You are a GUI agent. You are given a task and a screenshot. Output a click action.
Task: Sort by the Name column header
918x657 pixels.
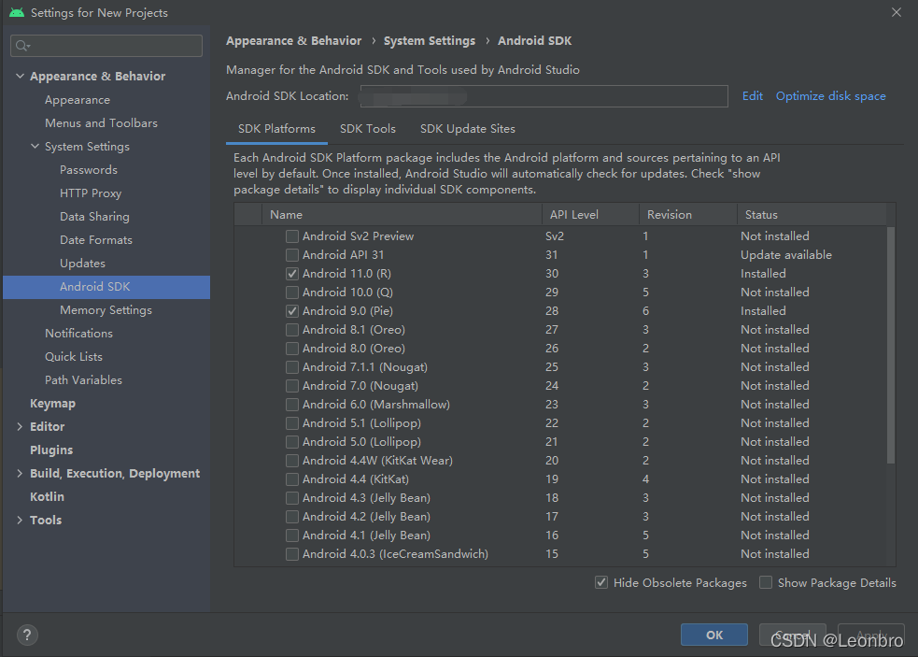pos(403,215)
